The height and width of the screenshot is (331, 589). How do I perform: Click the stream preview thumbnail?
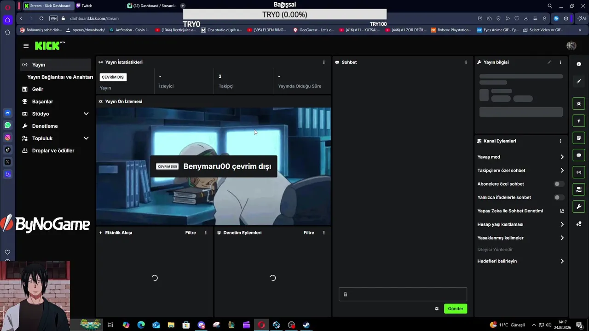[x=214, y=166]
